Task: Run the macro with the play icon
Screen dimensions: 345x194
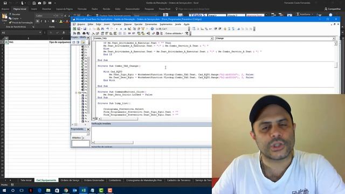Action: [116, 29]
